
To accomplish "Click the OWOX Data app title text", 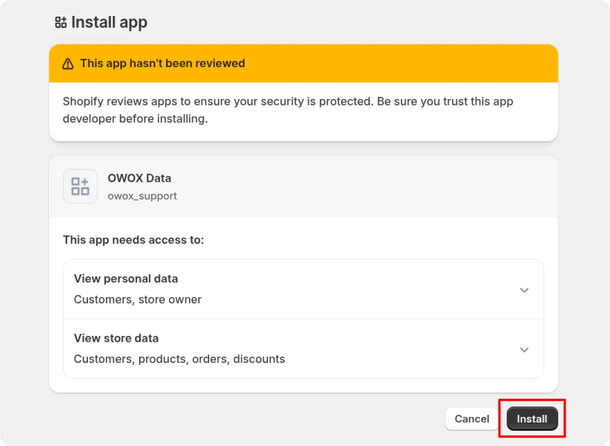I will pyautogui.click(x=140, y=178).
